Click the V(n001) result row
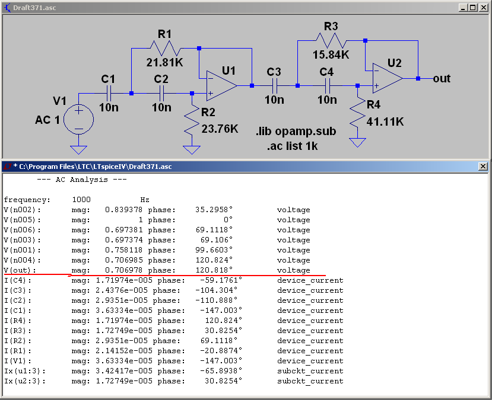Screen dimensions: 492x400 point(157,250)
